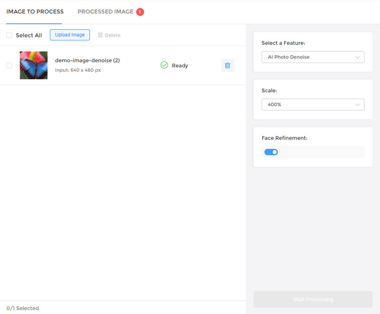Viewport: 380px width, 314px height.
Task: Click the trash icon beside Delete
Action: point(100,35)
